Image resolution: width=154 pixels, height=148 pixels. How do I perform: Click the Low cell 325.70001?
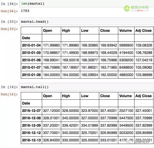point(90,133)
